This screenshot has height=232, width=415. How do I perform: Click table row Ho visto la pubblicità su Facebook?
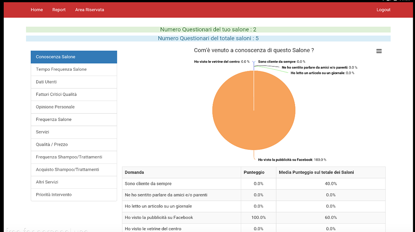click(x=254, y=217)
